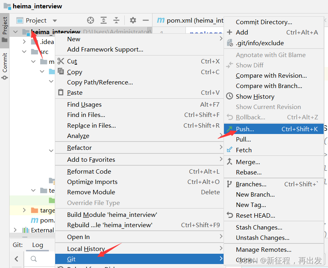Switch to the pom.xml editor tab
The height and width of the screenshot is (268, 328).
[x=190, y=21]
